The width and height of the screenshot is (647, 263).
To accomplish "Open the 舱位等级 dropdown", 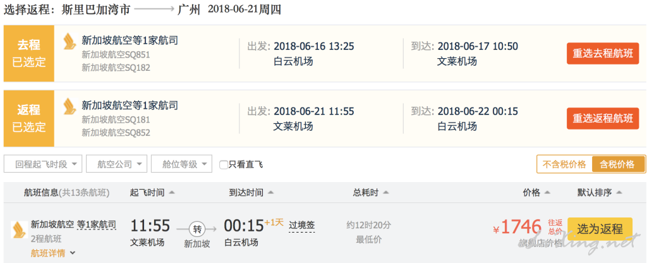I will coord(181,164).
